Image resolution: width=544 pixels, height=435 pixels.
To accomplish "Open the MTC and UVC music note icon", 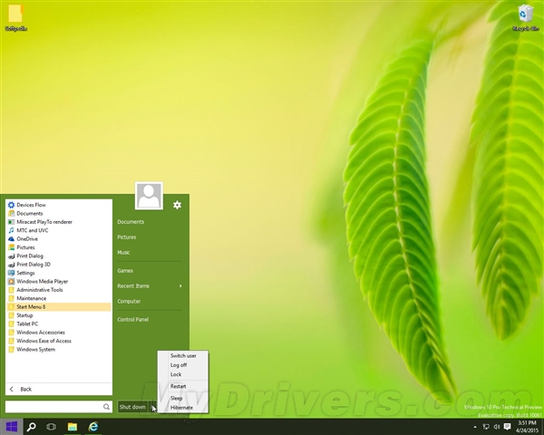I will point(11,230).
